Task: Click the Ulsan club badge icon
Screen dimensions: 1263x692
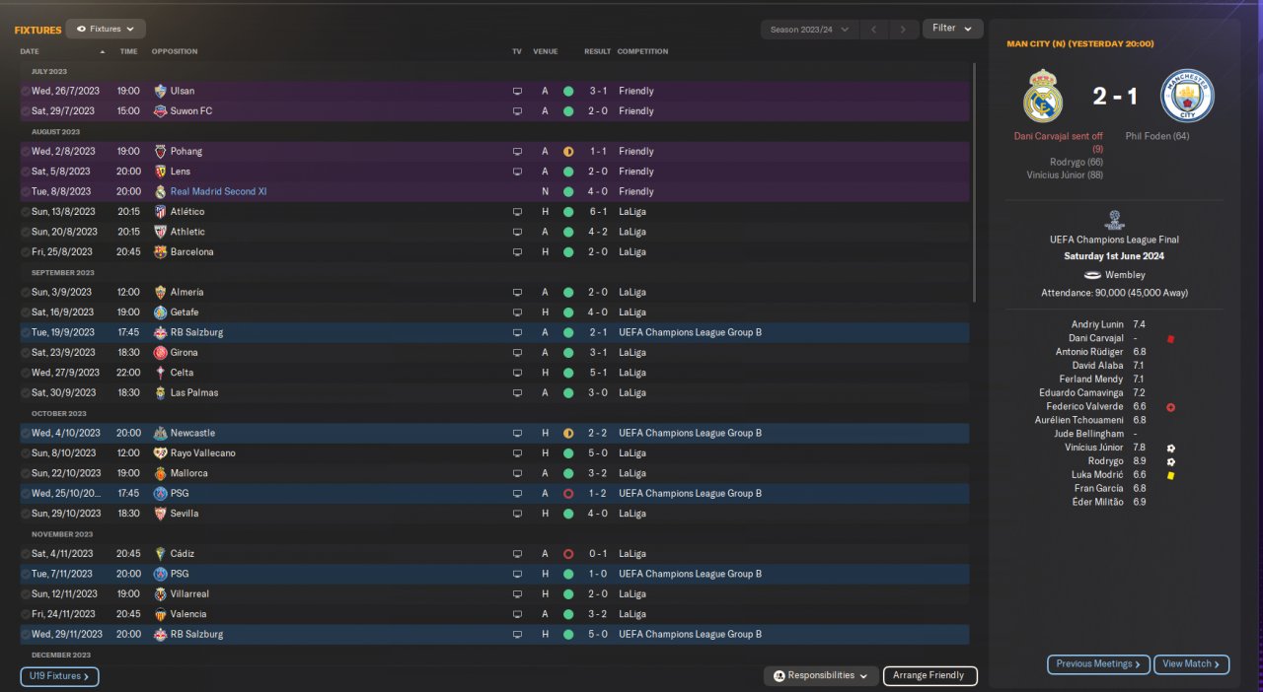Action: coord(160,91)
